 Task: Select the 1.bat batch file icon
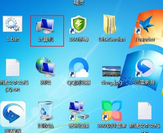coord(12,24)
